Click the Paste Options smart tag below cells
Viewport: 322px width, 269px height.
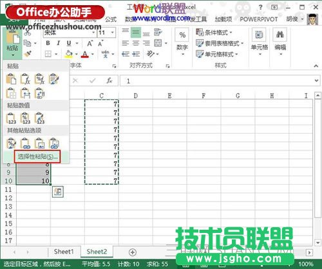[x=58, y=191]
